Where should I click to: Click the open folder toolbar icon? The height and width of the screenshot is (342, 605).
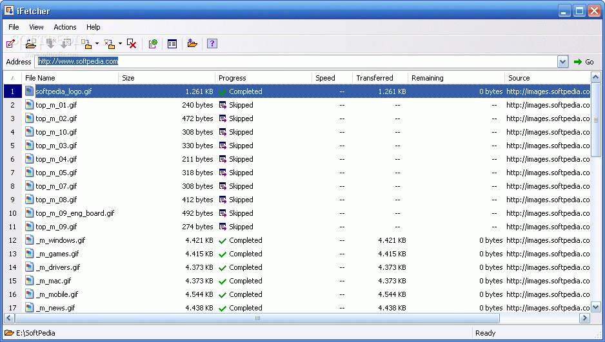click(x=31, y=44)
